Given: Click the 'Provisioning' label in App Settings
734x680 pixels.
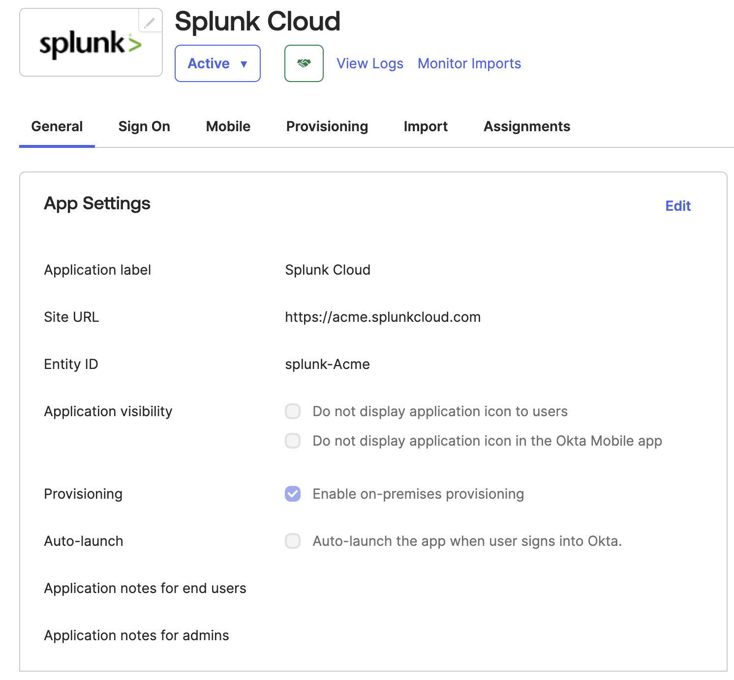Looking at the screenshot, I should pyautogui.click(x=83, y=494).
